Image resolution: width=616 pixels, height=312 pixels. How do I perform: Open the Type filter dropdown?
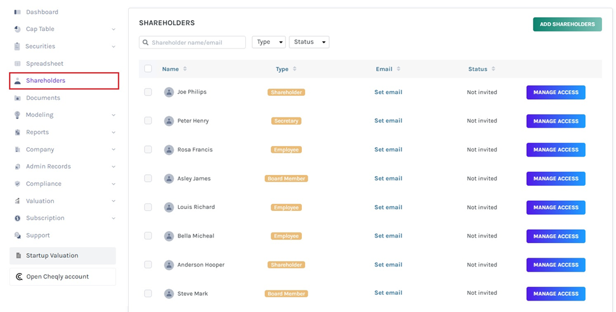[x=269, y=42]
